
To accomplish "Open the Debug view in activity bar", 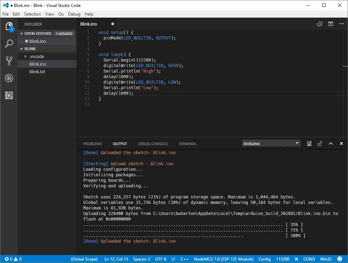I will pos(9,78).
